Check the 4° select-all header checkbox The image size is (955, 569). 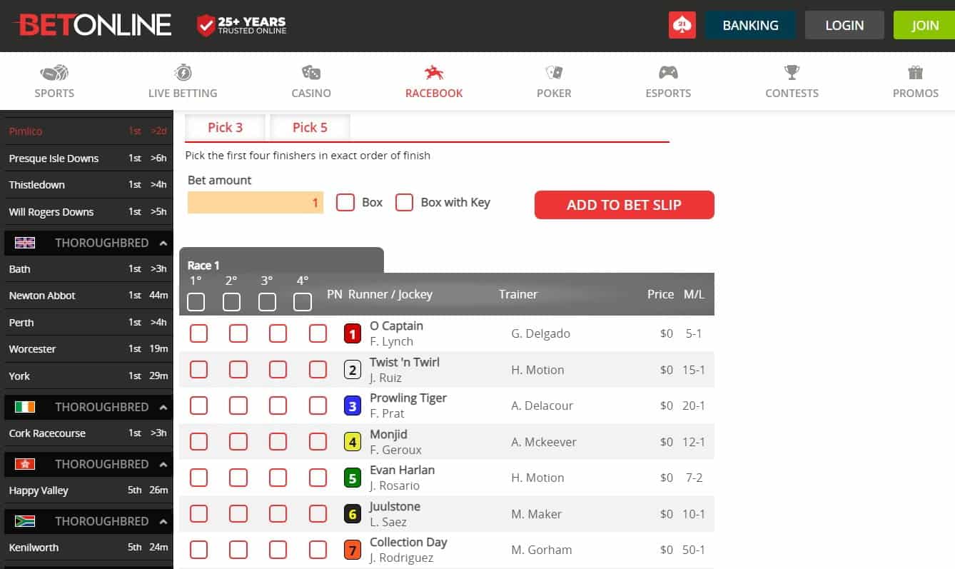pos(303,302)
